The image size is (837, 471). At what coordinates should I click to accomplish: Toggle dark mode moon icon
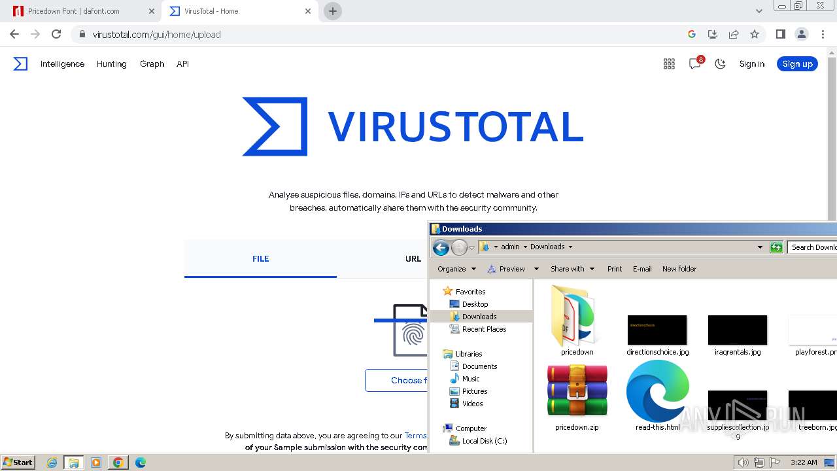click(721, 63)
